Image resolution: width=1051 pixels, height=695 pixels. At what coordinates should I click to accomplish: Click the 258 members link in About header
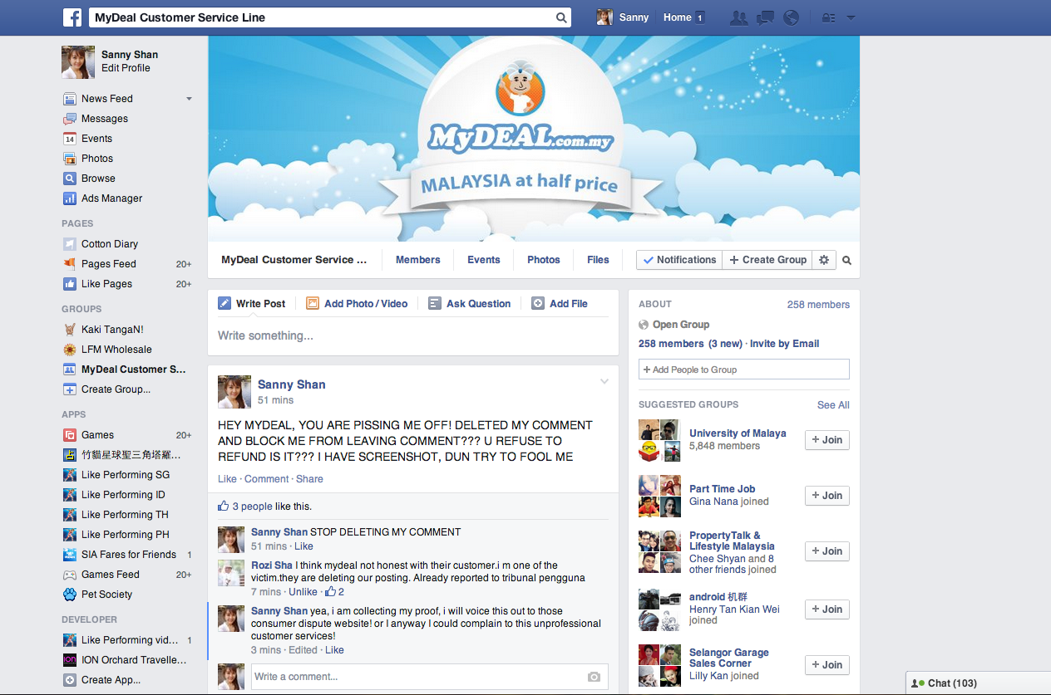click(818, 305)
